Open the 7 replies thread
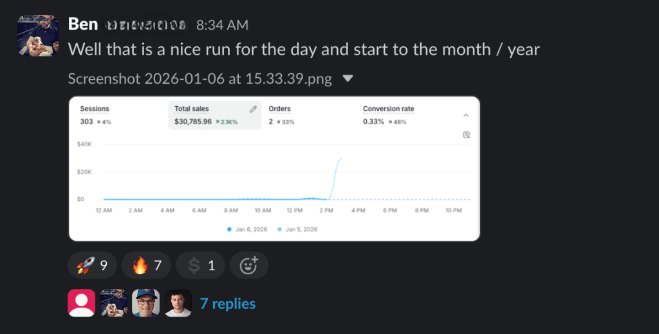 pyautogui.click(x=227, y=304)
